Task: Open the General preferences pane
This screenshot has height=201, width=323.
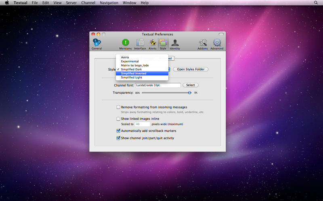Action: tap(96, 44)
